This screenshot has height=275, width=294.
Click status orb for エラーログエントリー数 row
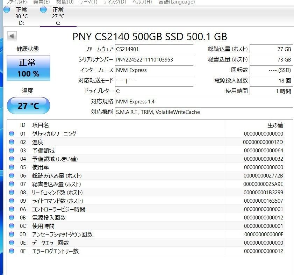(12, 251)
